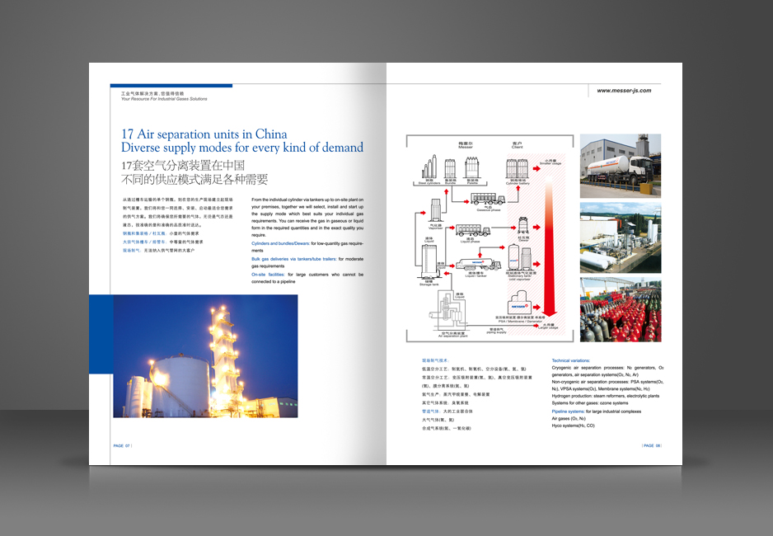Click the "Cylinders and bundles/Dewars:" label

[280, 243]
